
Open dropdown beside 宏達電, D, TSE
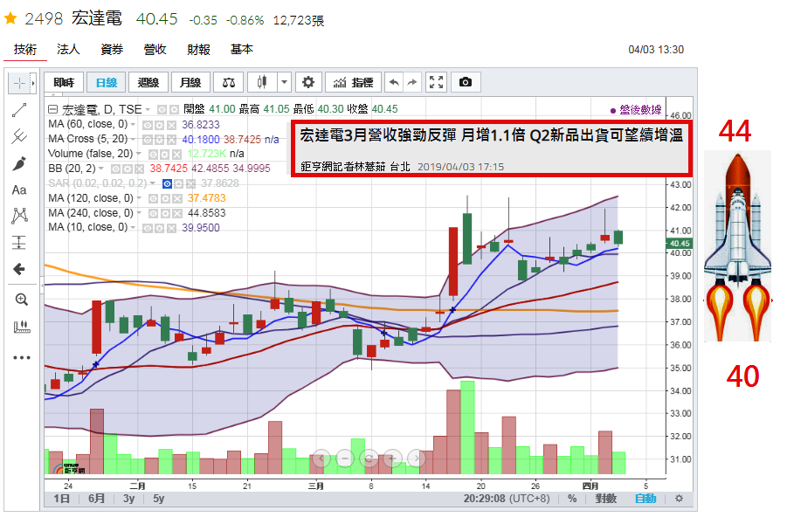click(148, 109)
